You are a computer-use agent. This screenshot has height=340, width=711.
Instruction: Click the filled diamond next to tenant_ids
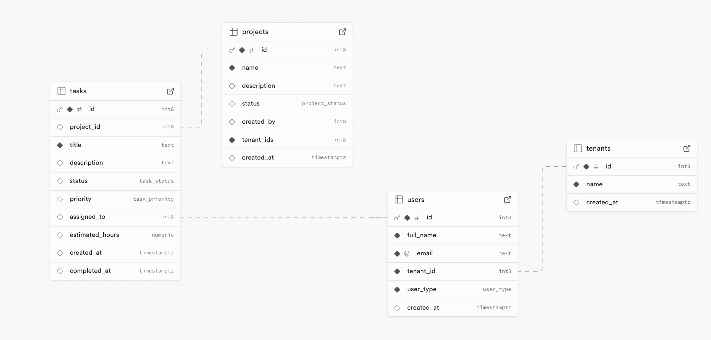pos(232,140)
